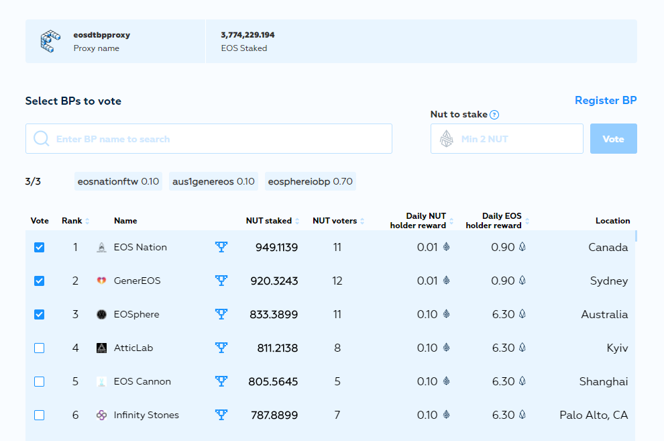Click the trophy icon for EOS Nation
664x441 pixels.
(x=221, y=247)
